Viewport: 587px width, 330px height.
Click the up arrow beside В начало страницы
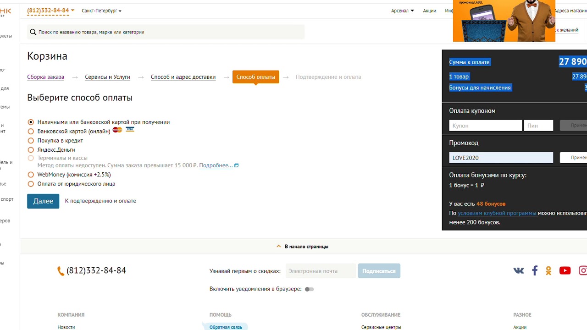pos(279,246)
